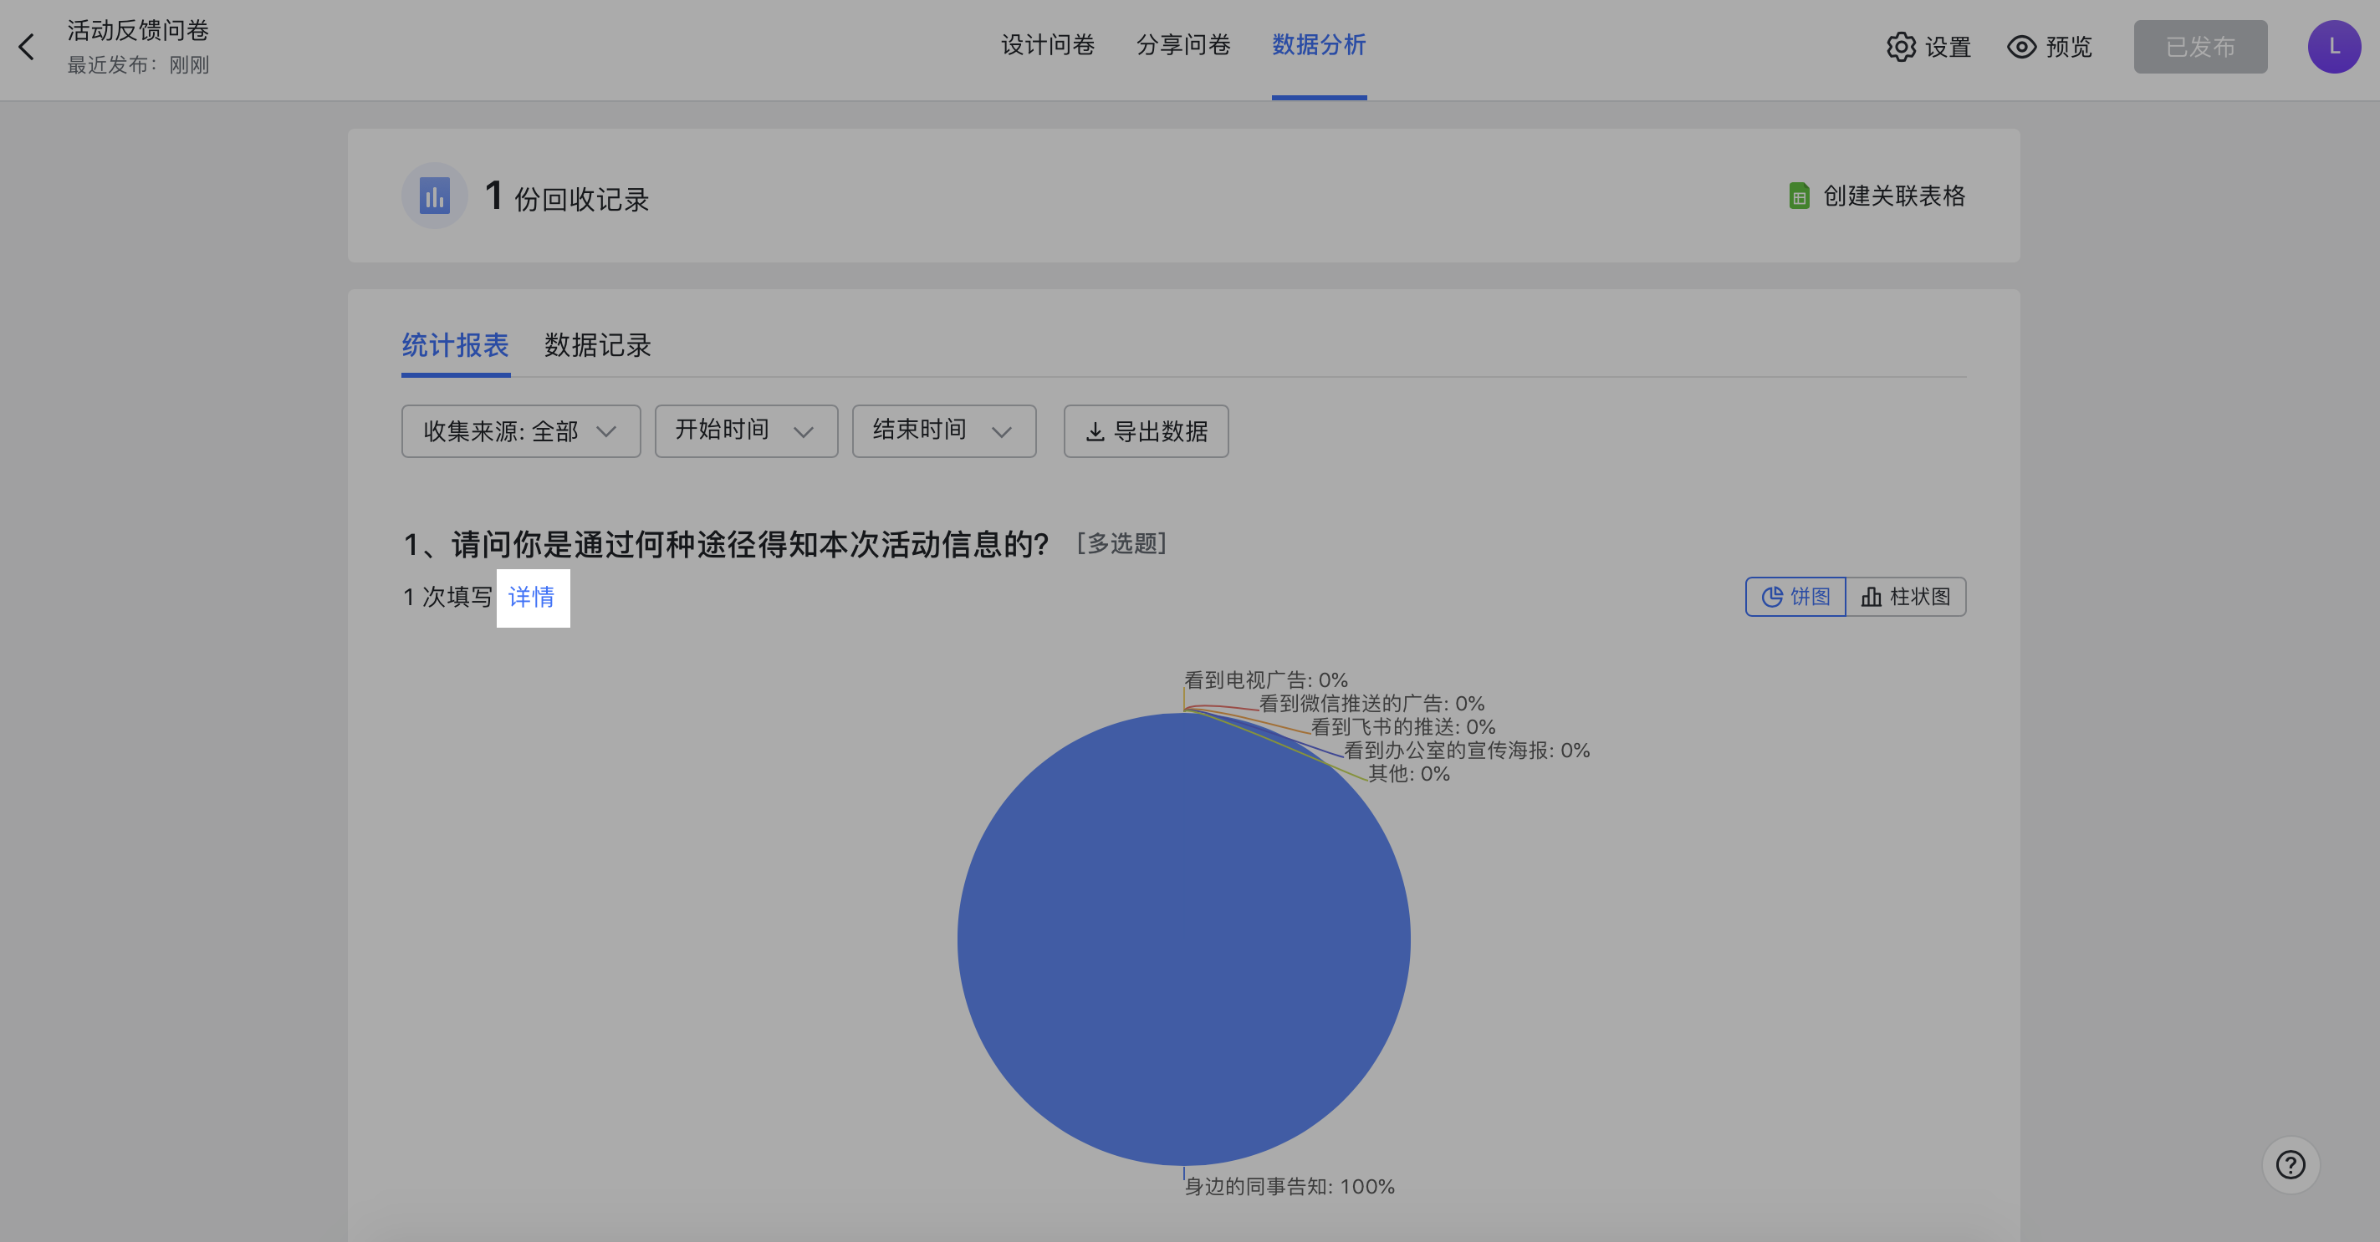The width and height of the screenshot is (2380, 1242).
Task: Switch to the 分享问卷 tab
Action: pyautogui.click(x=1183, y=45)
